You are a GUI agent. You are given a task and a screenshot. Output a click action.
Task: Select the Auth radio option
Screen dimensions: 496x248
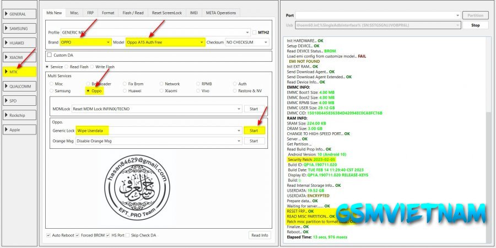[235, 84]
